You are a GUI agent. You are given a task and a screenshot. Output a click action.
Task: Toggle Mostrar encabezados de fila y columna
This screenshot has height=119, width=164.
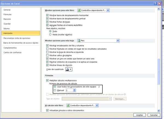click(x=47, y=45)
